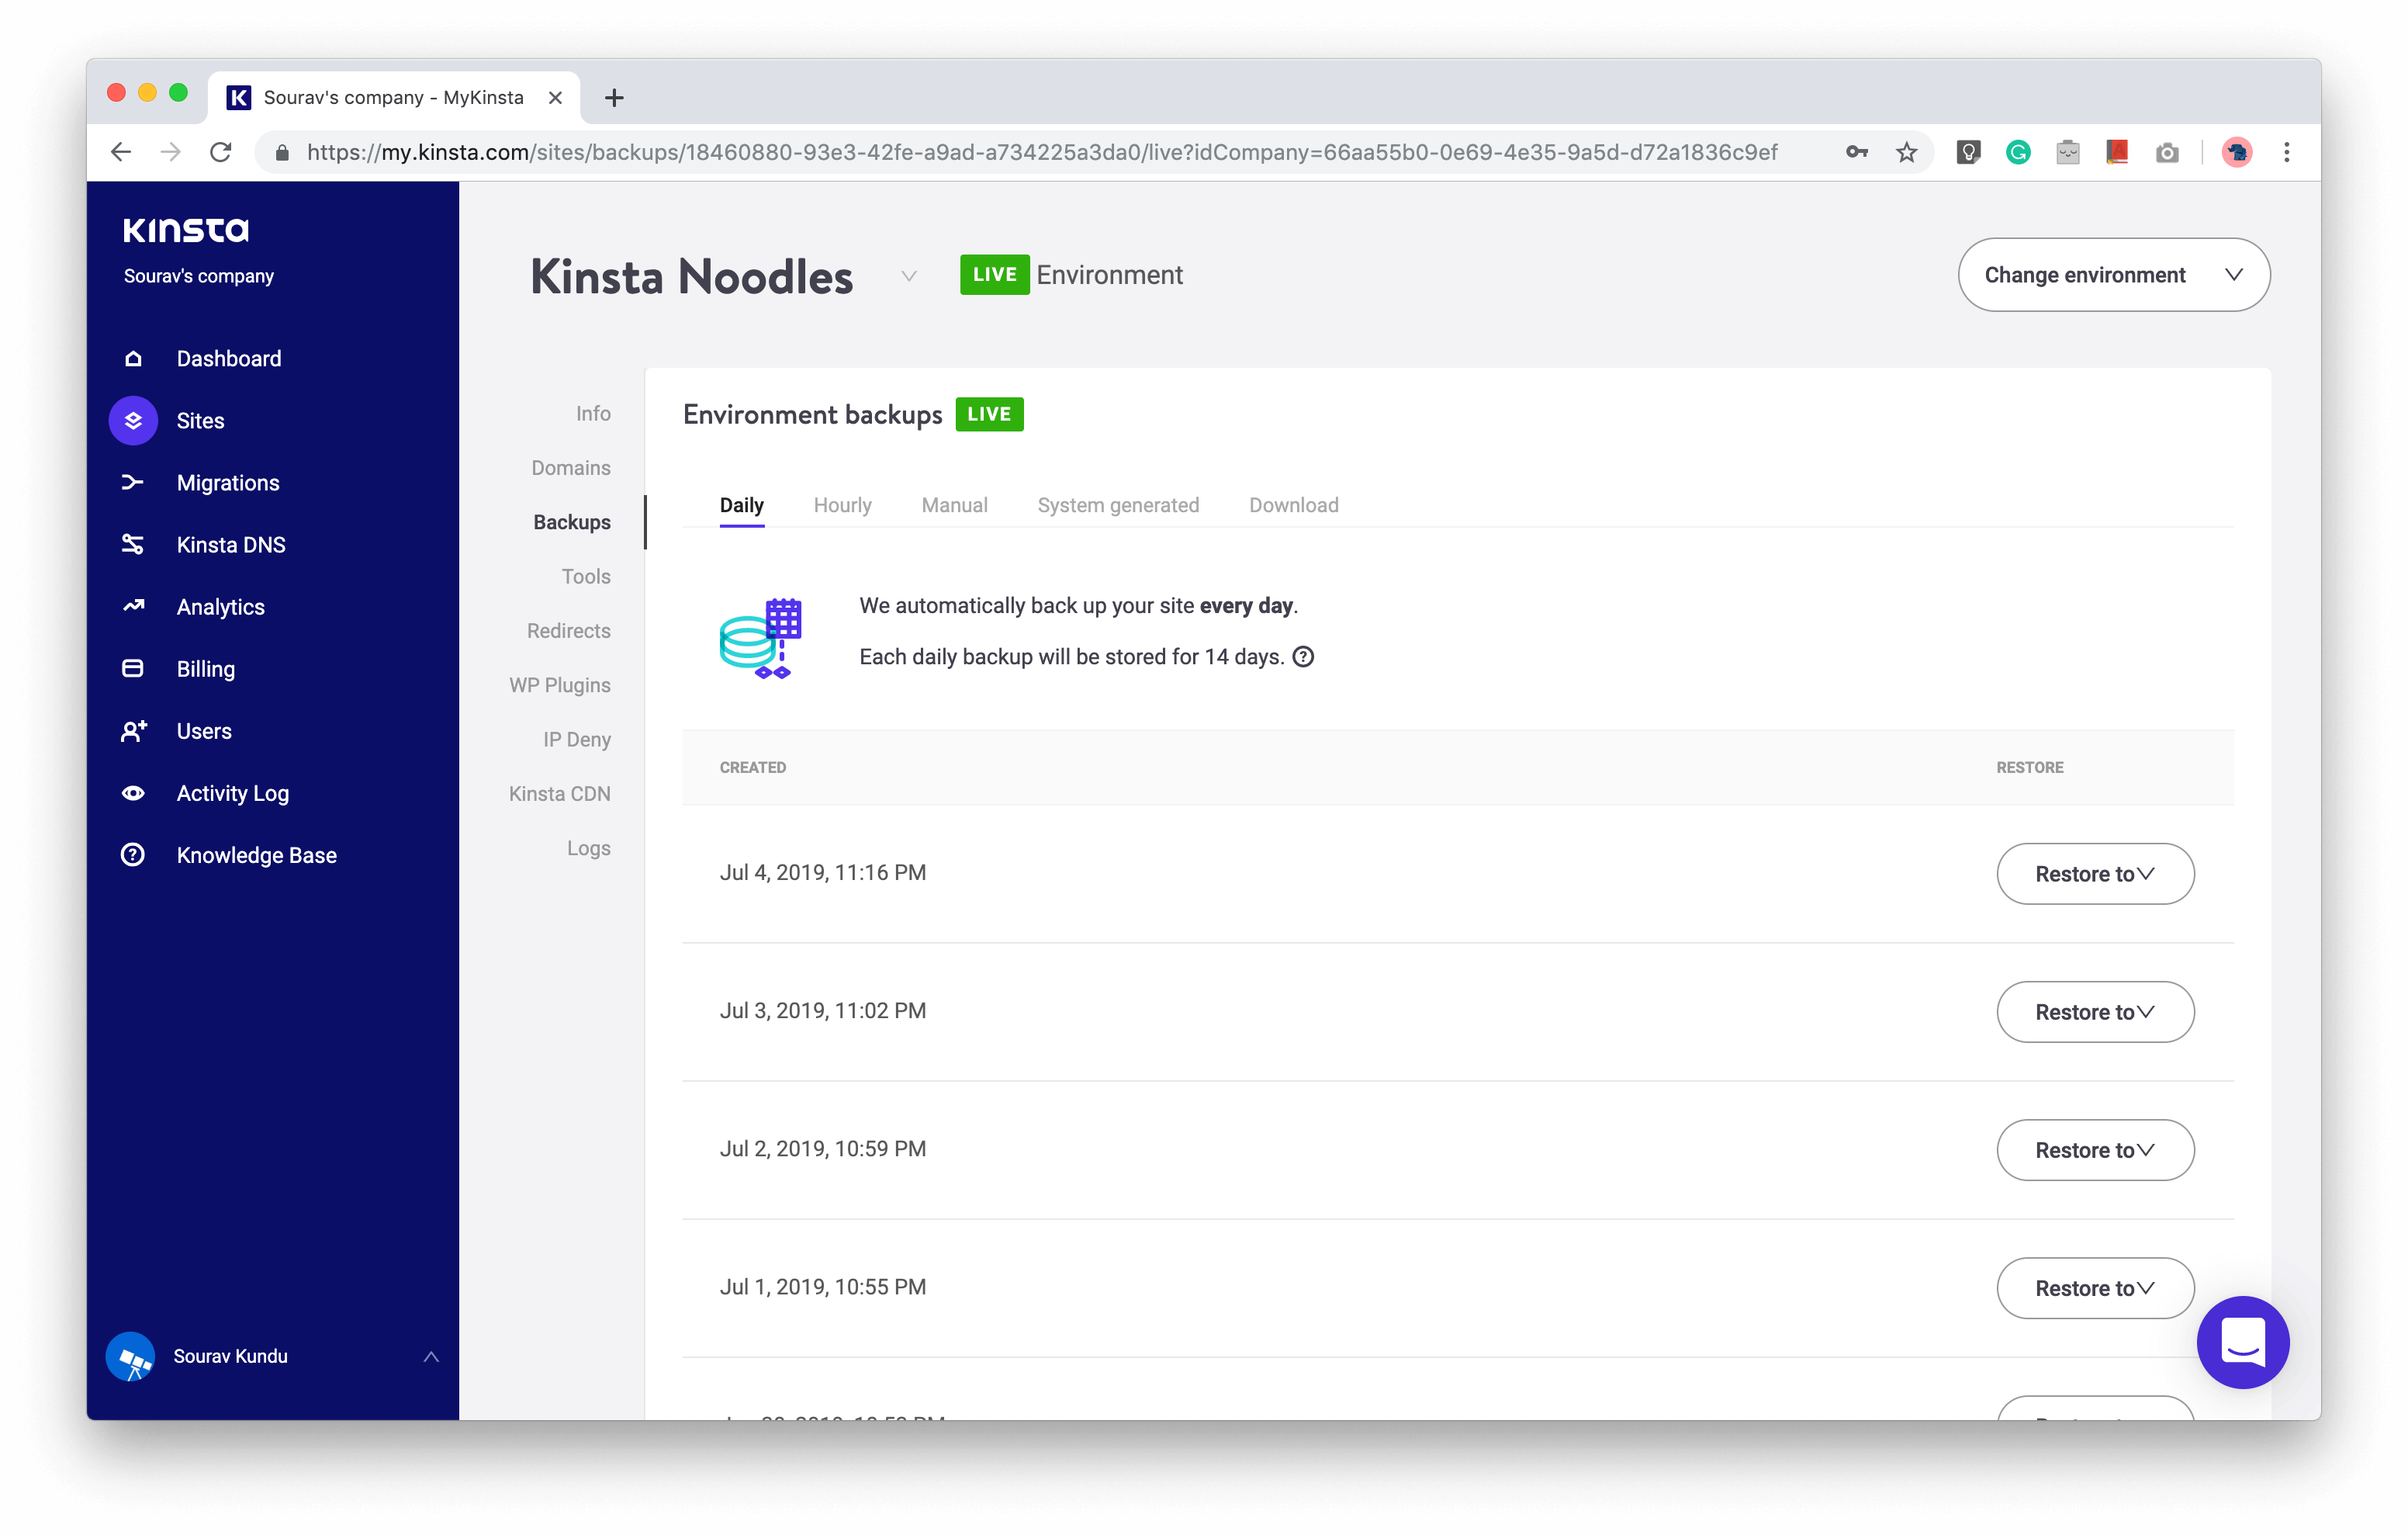This screenshot has width=2408, height=1535.
Task: Open the Dashboard home icon
Action: (x=133, y=359)
